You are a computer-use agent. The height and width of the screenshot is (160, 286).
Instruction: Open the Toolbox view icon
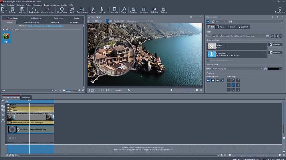163,9
